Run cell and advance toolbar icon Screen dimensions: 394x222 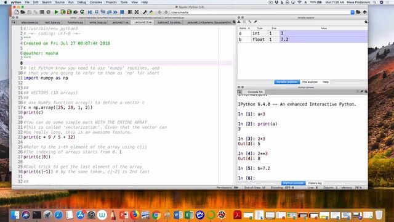click(70, 12)
